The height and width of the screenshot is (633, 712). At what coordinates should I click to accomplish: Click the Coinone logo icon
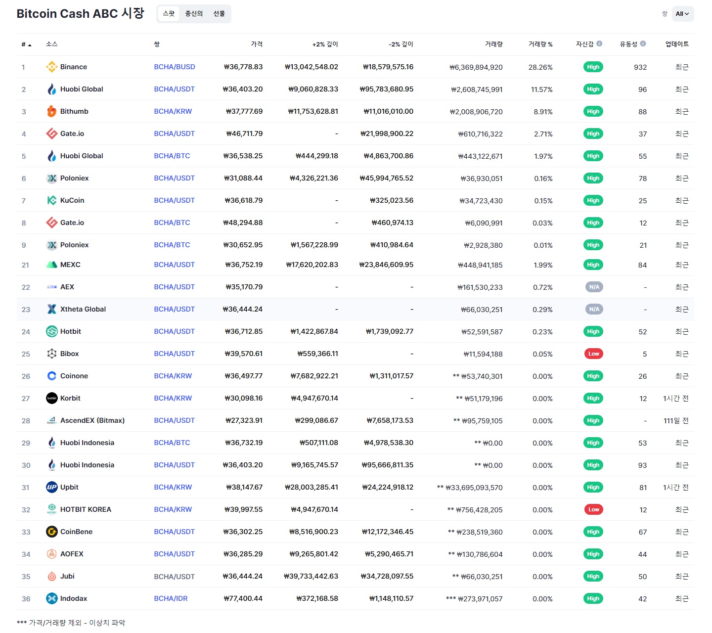click(51, 376)
